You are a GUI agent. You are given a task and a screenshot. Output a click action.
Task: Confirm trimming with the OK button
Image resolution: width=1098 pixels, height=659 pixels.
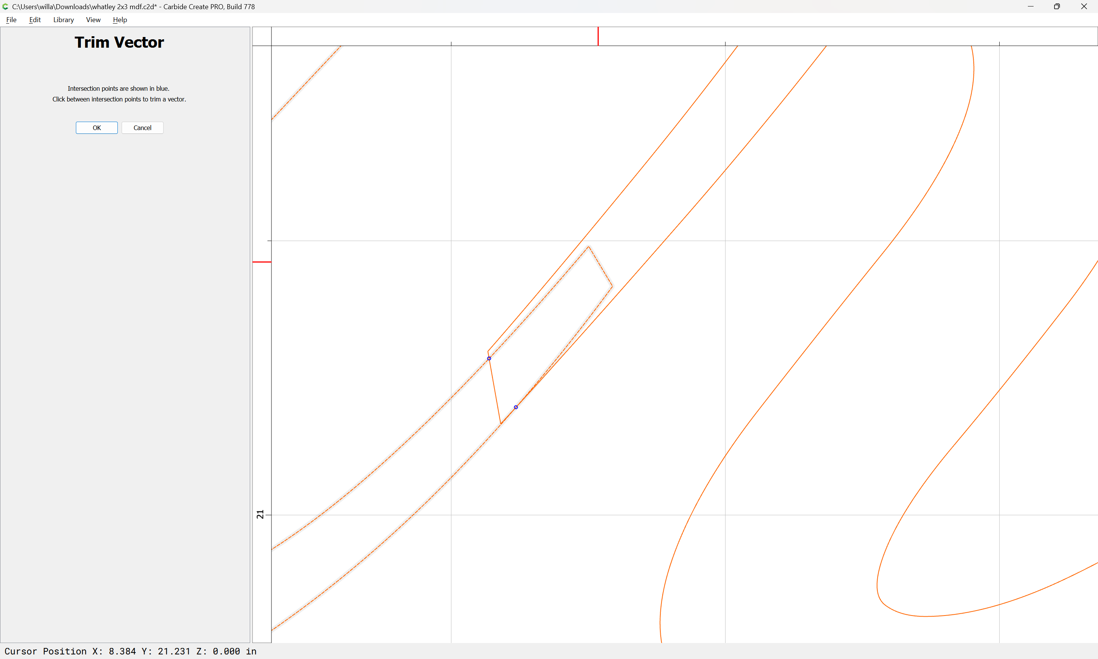pyautogui.click(x=97, y=128)
